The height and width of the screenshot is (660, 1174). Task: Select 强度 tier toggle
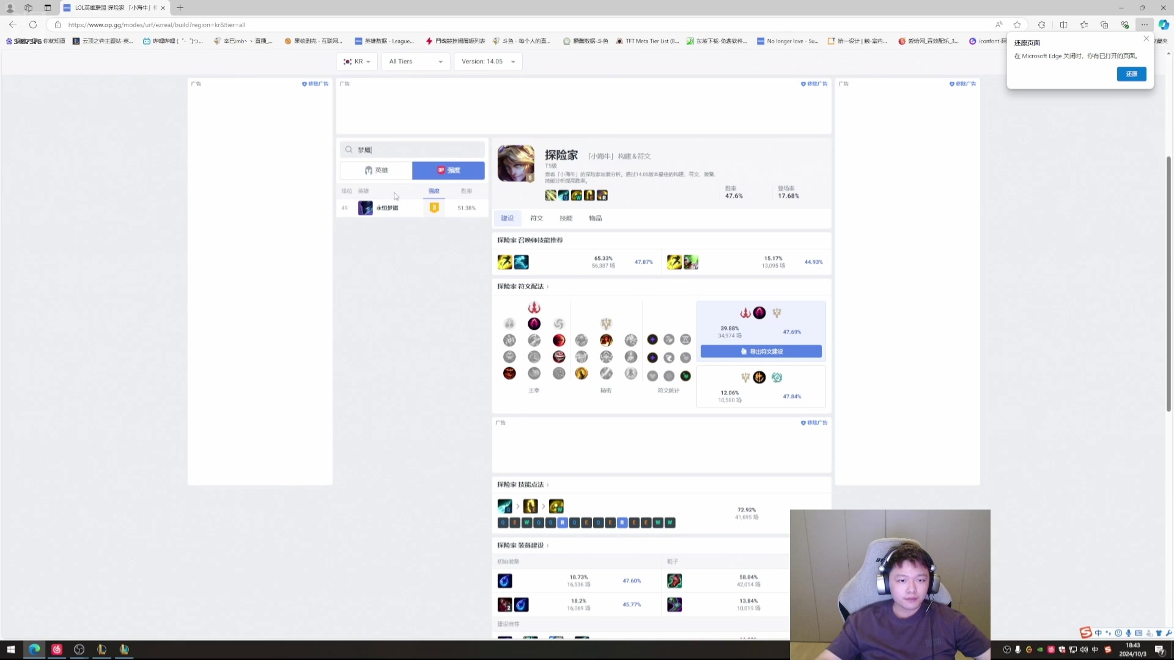pyautogui.click(x=448, y=170)
